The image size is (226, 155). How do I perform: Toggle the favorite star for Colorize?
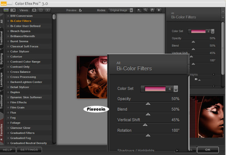point(8,56)
